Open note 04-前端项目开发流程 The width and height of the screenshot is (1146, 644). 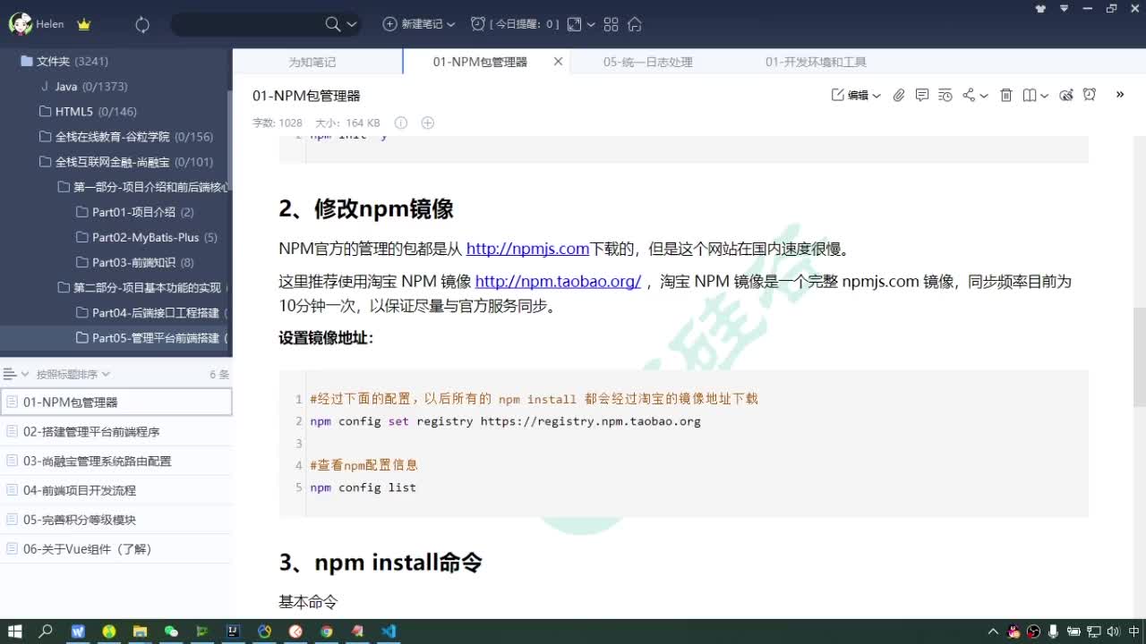click(x=116, y=490)
